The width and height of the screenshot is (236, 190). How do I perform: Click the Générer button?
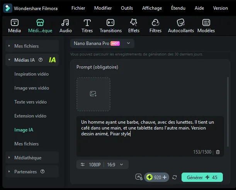(x=202, y=177)
